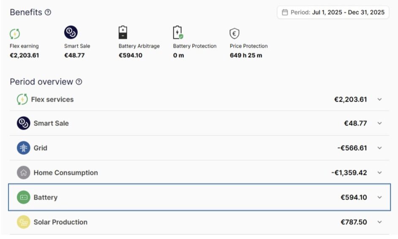Expand the Smart Sale row chevron

click(379, 123)
